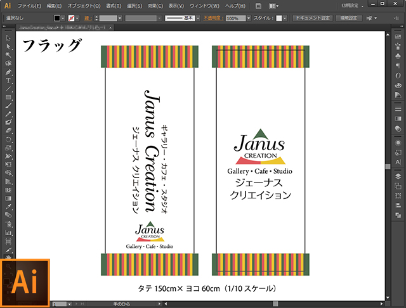The image size is (406, 308).
Task: Select the Eraser tool
Action: [x=8, y=131]
